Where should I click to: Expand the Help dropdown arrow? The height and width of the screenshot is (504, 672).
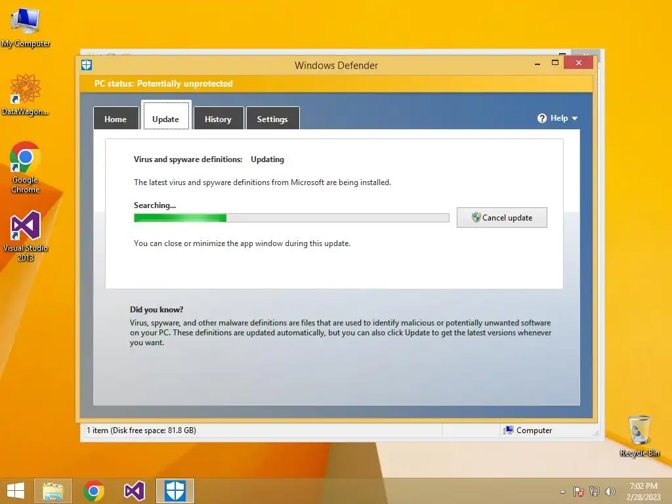click(575, 118)
